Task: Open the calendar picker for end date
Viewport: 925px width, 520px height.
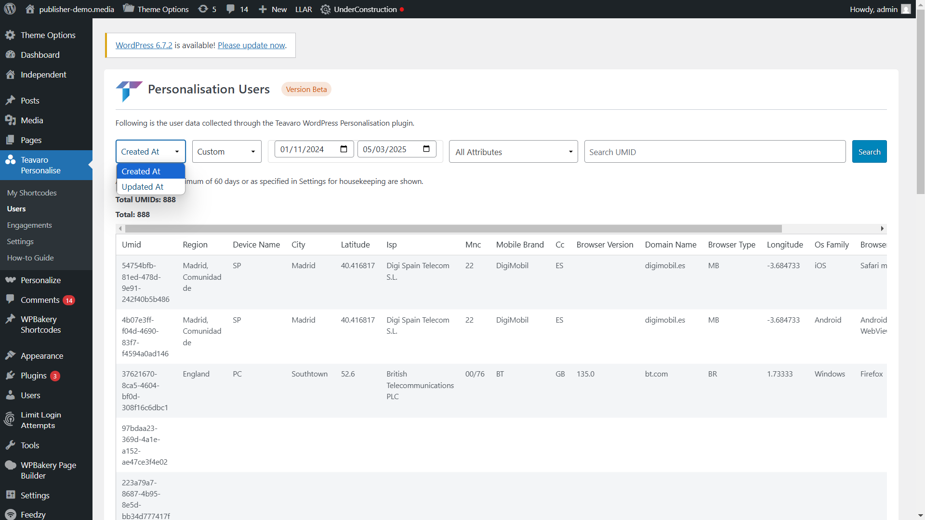Action: 426,149
